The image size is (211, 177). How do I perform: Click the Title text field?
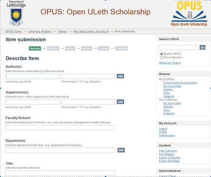coord(60,173)
